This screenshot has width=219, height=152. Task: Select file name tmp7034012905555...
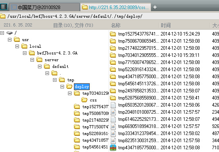click(138, 55)
